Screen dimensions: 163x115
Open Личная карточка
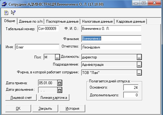[x=54, y=98]
